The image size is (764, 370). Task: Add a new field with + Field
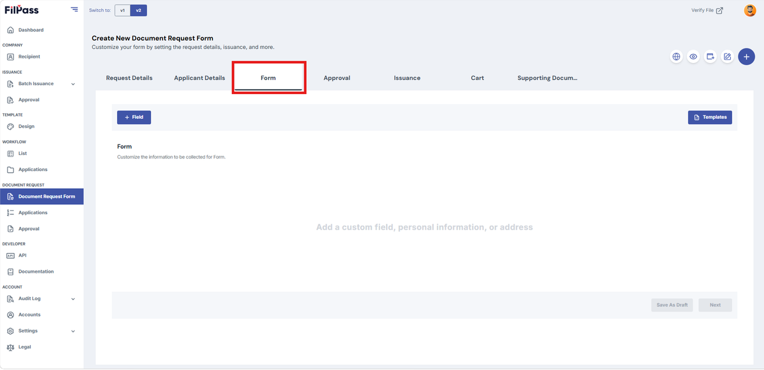coord(134,118)
